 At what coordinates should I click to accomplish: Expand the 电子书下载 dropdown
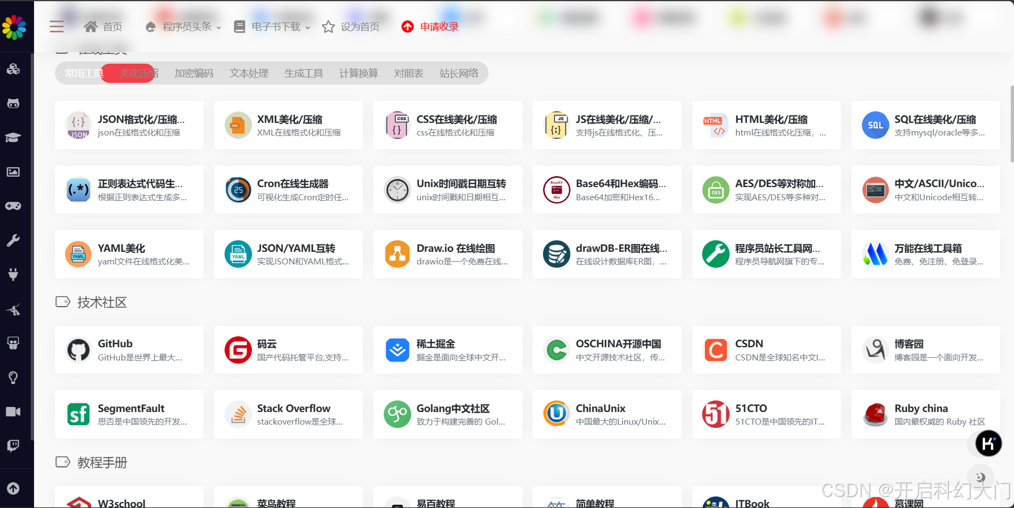pyautogui.click(x=272, y=27)
